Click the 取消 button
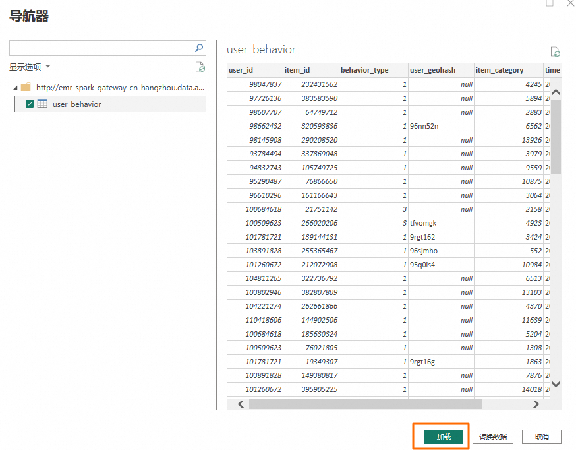 click(x=542, y=437)
